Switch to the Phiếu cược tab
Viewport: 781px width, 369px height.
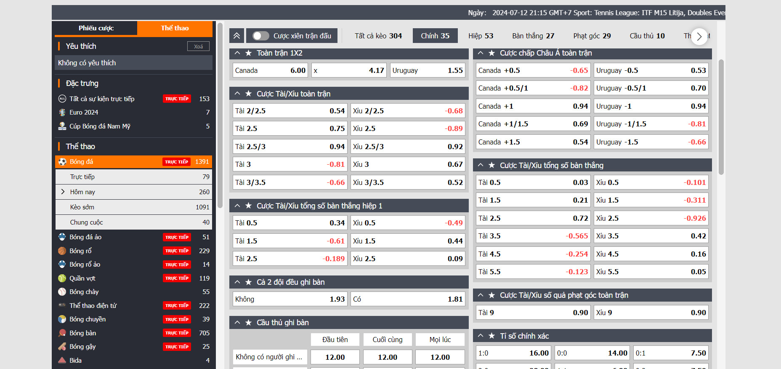click(x=96, y=28)
